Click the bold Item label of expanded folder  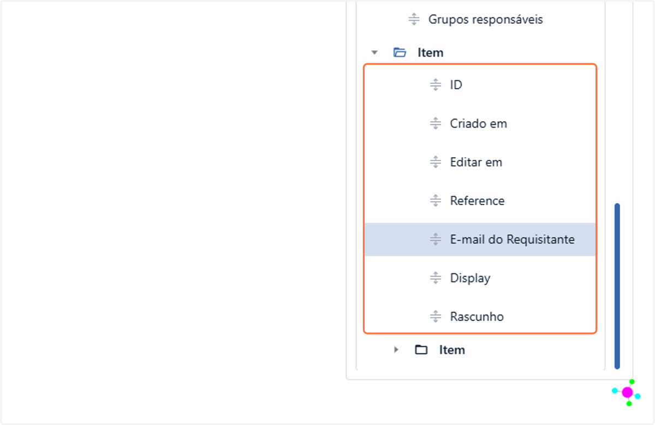point(430,53)
